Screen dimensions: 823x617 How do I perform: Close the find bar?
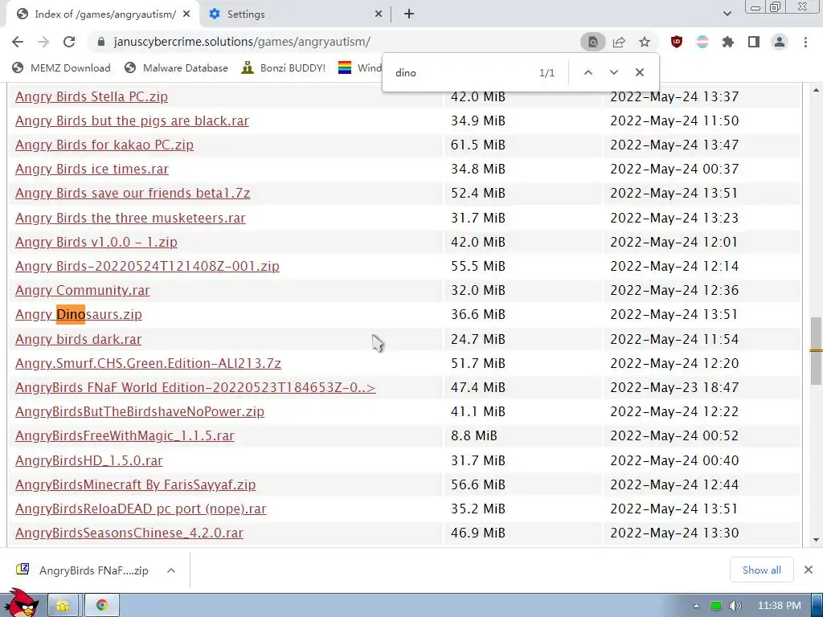(639, 72)
